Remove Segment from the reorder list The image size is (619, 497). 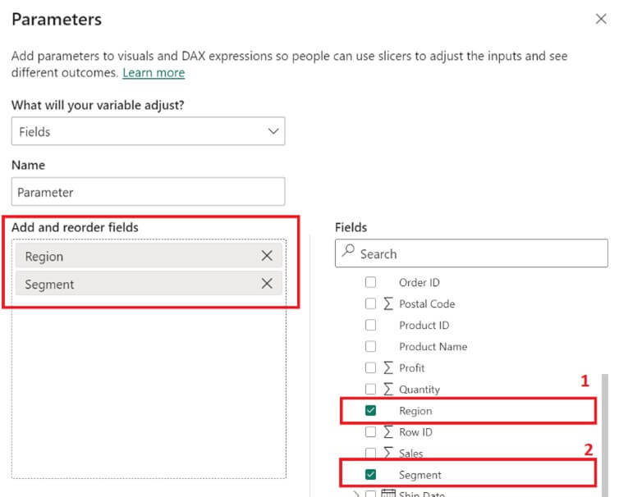[x=267, y=283]
